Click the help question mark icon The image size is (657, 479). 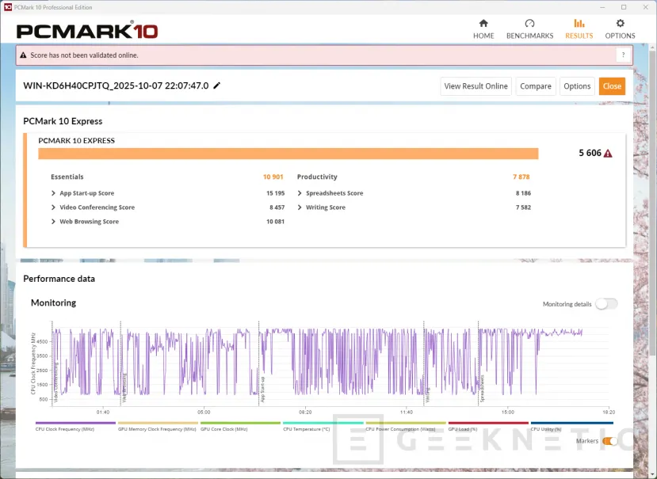coord(624,55)
